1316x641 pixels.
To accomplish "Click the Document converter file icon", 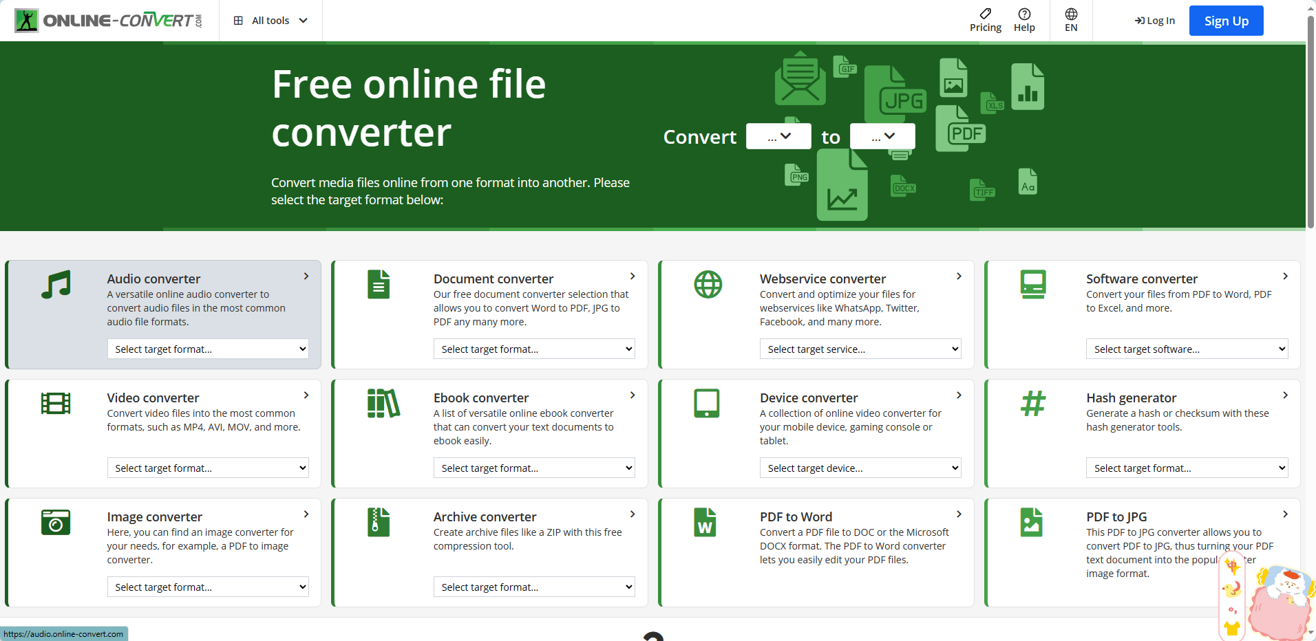I will [x=378, y=284].
